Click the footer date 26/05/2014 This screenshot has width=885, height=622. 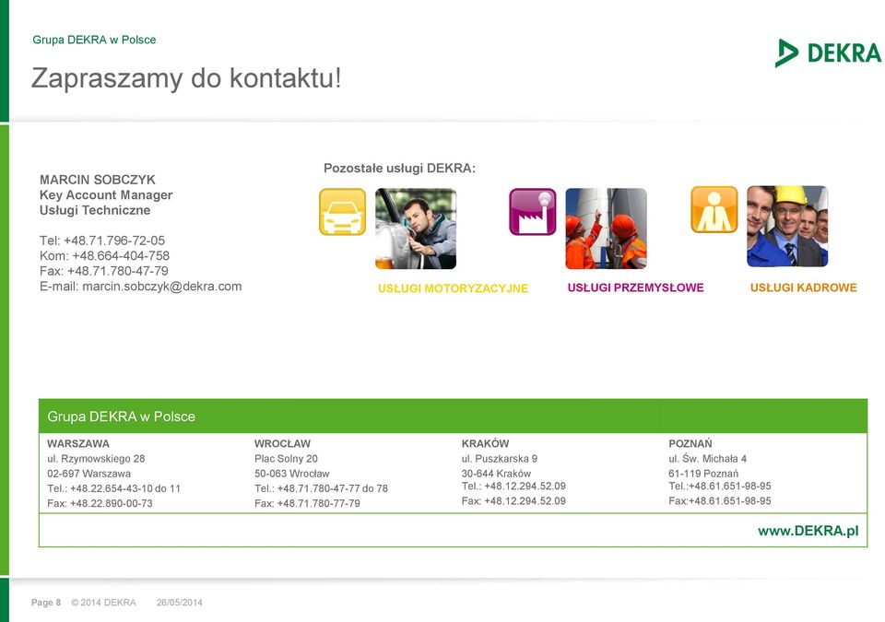click(179, 603)
